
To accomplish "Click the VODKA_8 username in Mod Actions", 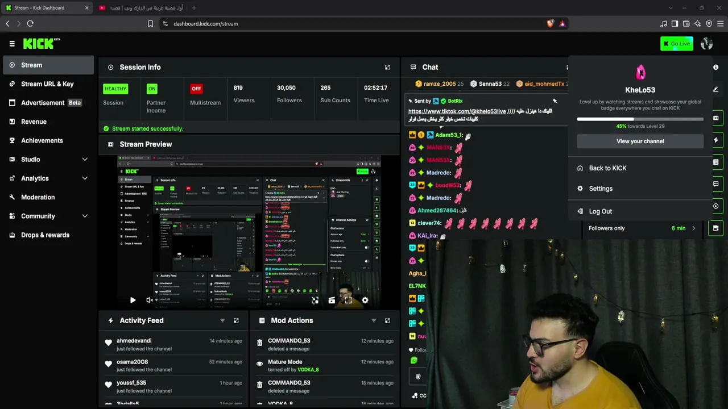I will click(309, 370).
